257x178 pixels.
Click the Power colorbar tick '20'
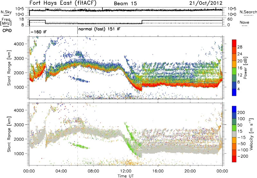tap(240, 61)
